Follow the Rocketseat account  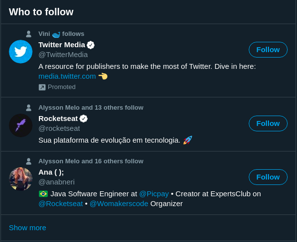point(268,123)
